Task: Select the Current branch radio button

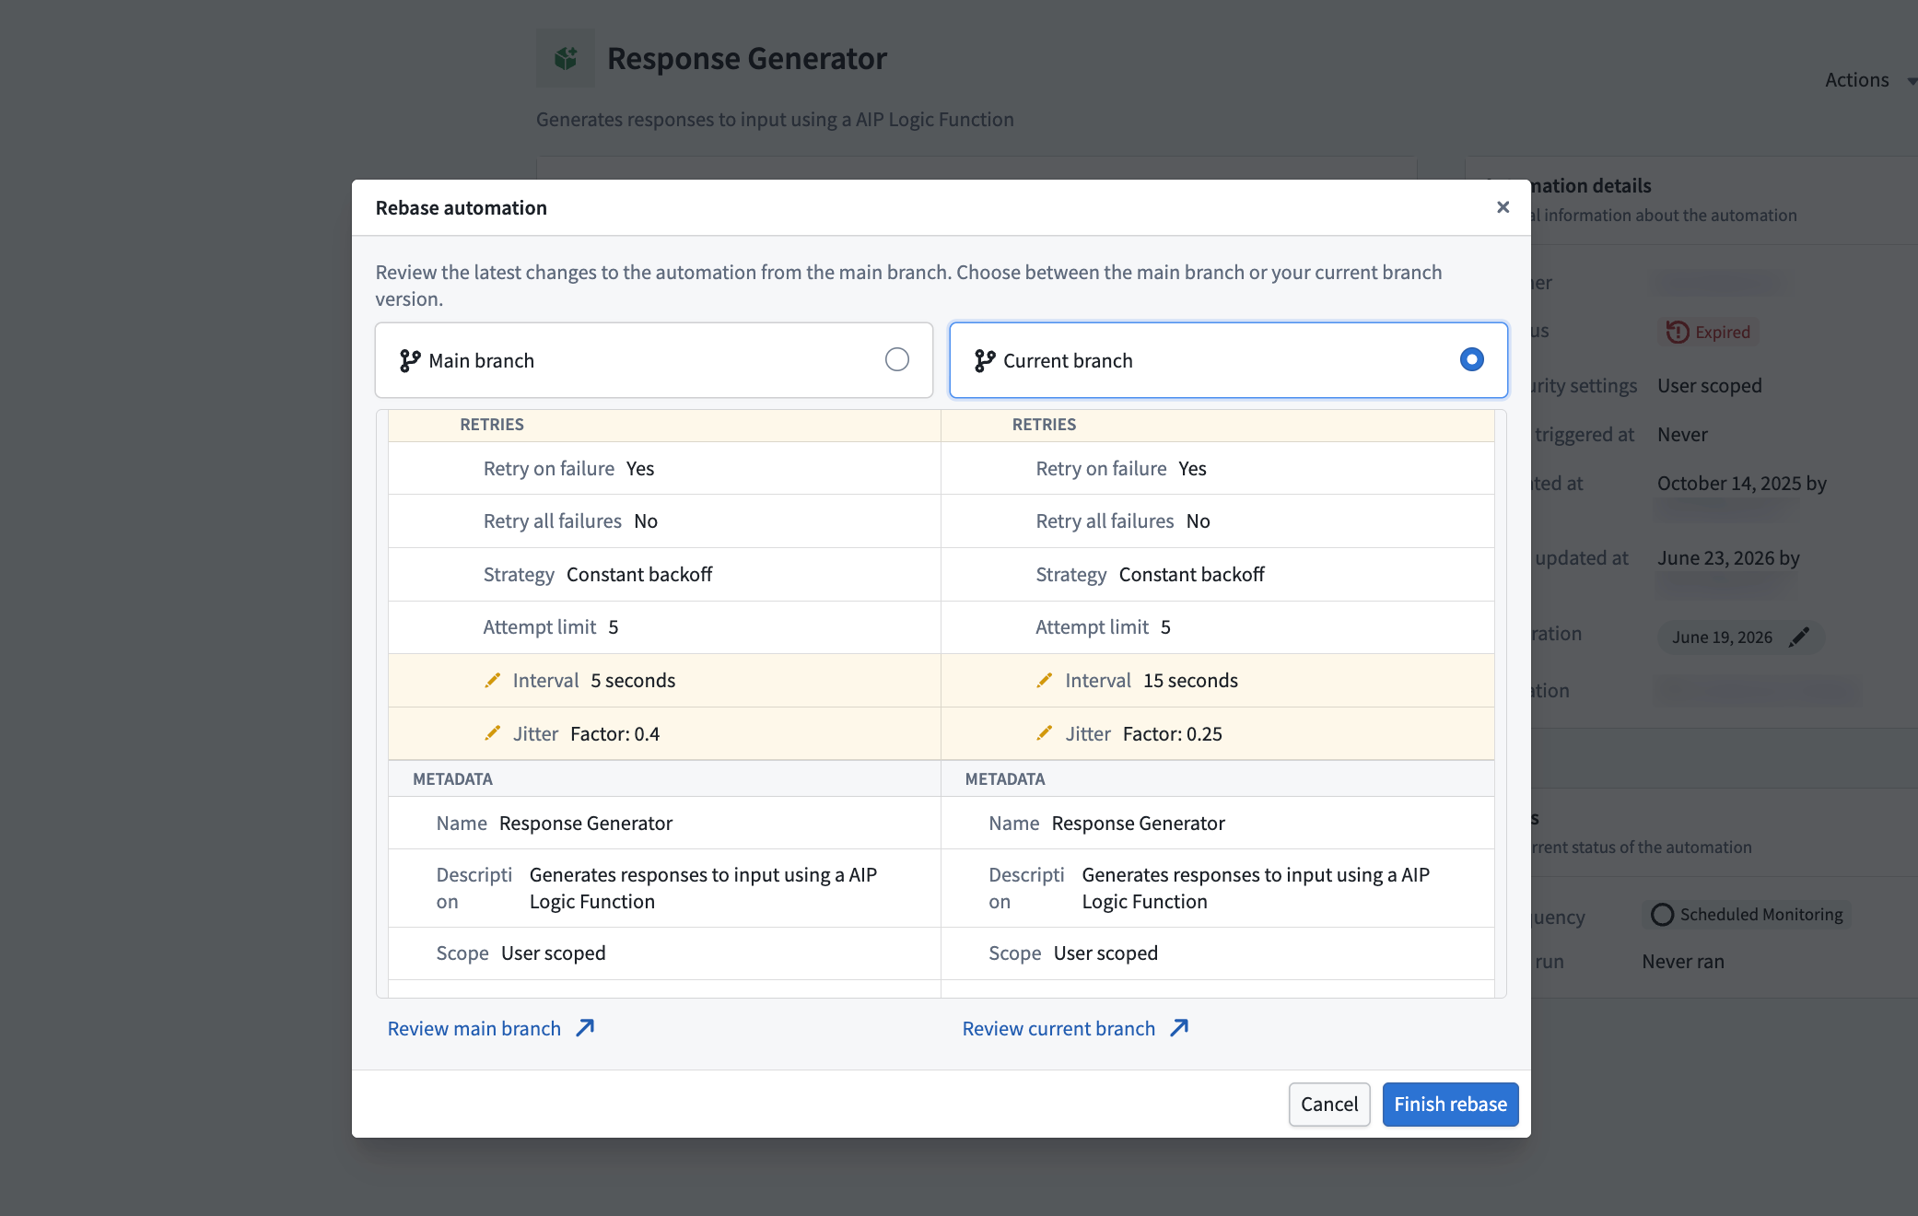Action: 1471,359
